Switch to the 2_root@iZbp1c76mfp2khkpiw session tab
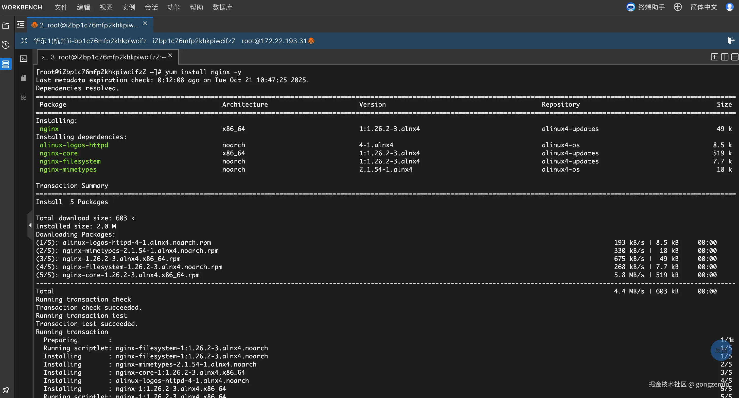 89,25
